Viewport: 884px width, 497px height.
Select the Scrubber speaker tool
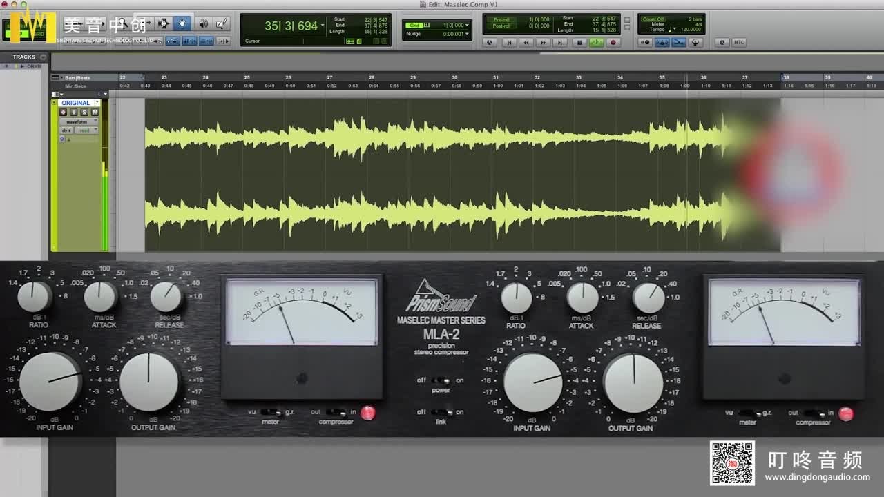pyautogui.click(x=203, y=23)
